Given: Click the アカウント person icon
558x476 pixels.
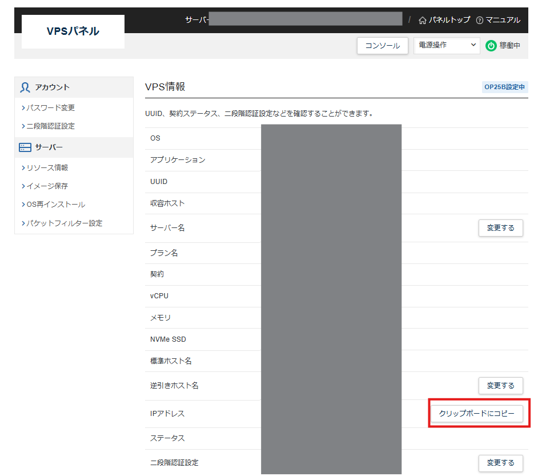Looking at the screenshot, I should (25, 87).
